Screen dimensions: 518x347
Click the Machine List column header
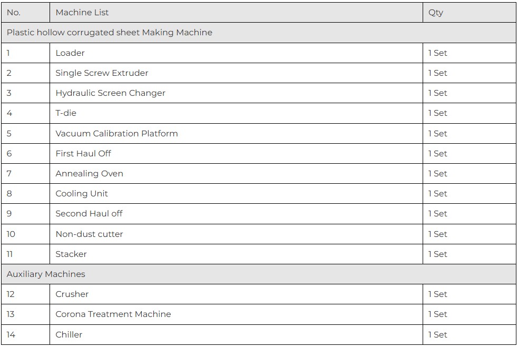click(x=82, y=13)
